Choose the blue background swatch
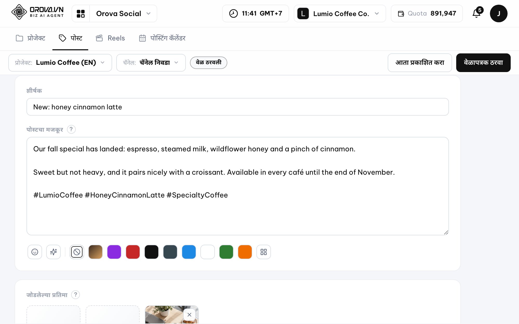The width and height of the screenshot is (519, 324). (189, 252)
